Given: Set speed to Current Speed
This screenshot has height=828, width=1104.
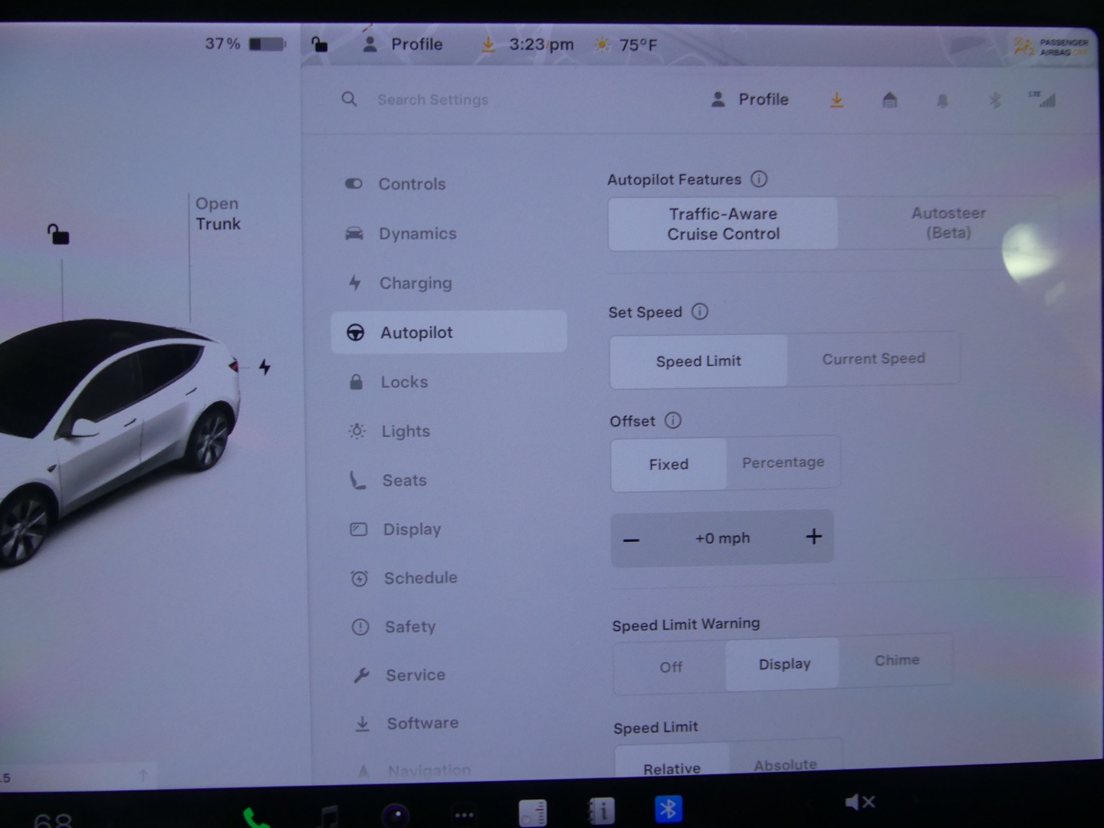Looking at the screenshot, I should (x=873, y=359).
